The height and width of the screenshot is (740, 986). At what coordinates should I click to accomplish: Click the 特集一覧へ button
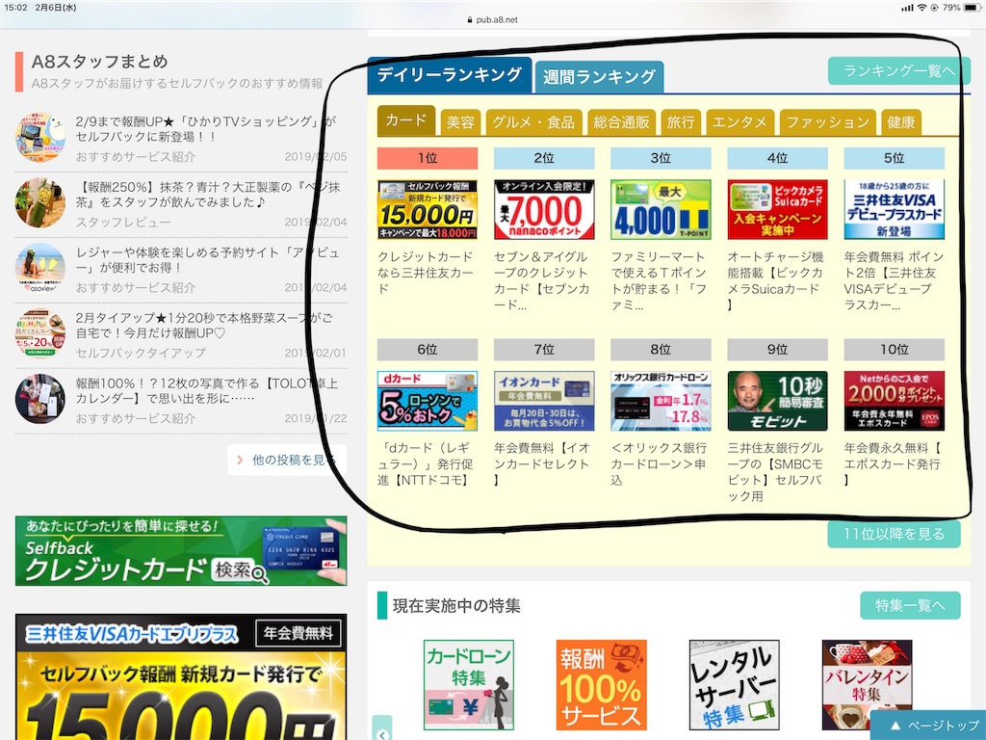(x=910, y=605)
